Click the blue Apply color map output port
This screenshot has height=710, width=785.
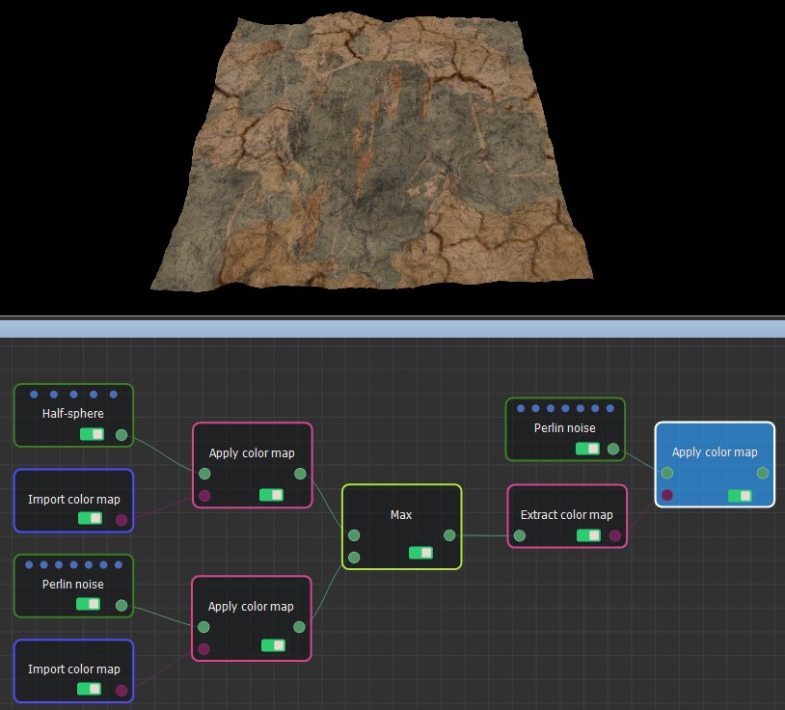pos(763,473)
